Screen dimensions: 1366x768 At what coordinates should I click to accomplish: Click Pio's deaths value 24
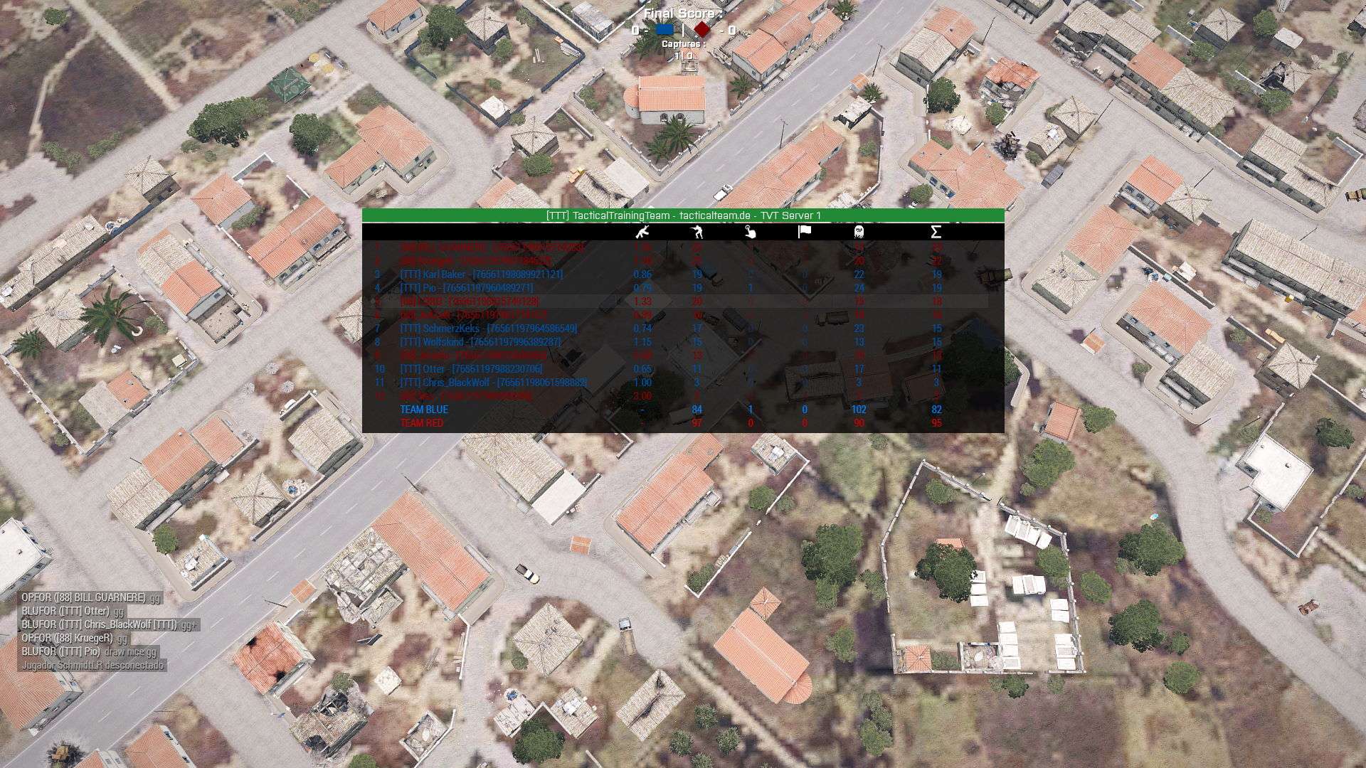859,288
